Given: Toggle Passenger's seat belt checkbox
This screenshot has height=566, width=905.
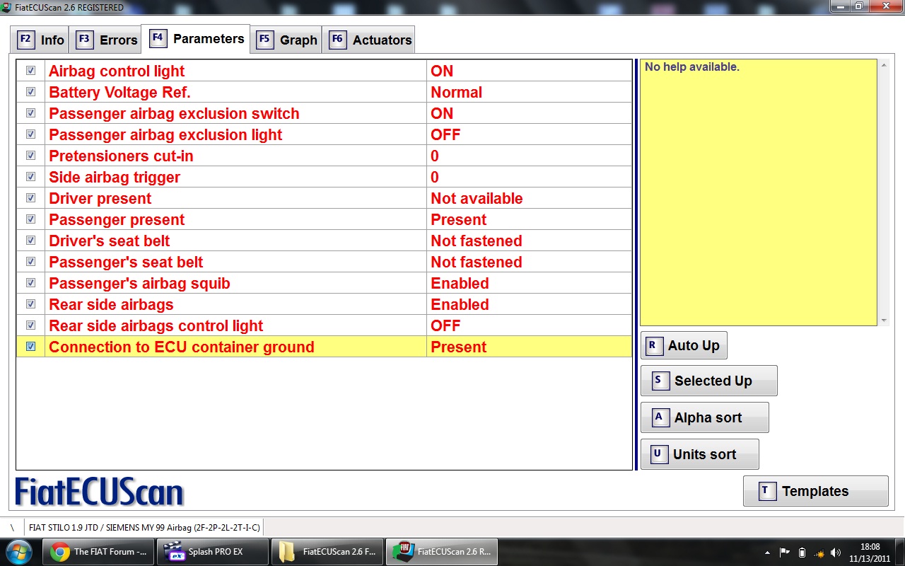Looking at the screenshot, I should [x=30, y=262].
